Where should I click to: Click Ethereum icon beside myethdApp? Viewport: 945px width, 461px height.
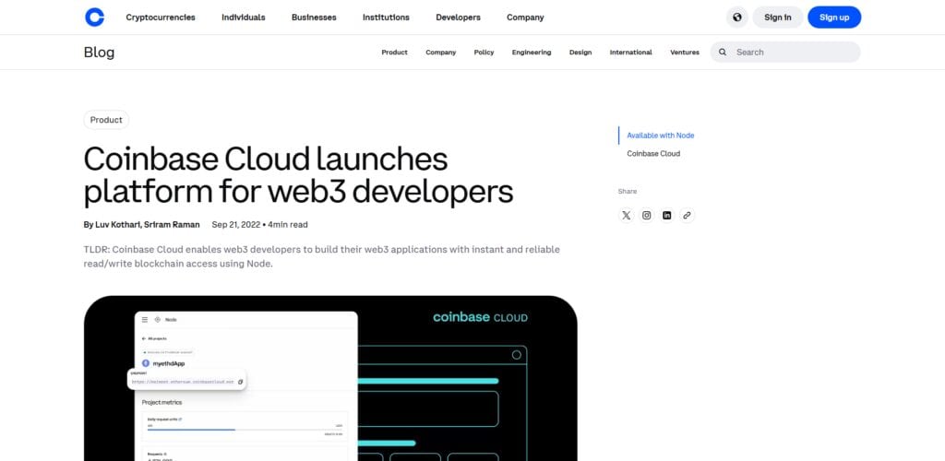pyautogui.click(x=145, y=363)
